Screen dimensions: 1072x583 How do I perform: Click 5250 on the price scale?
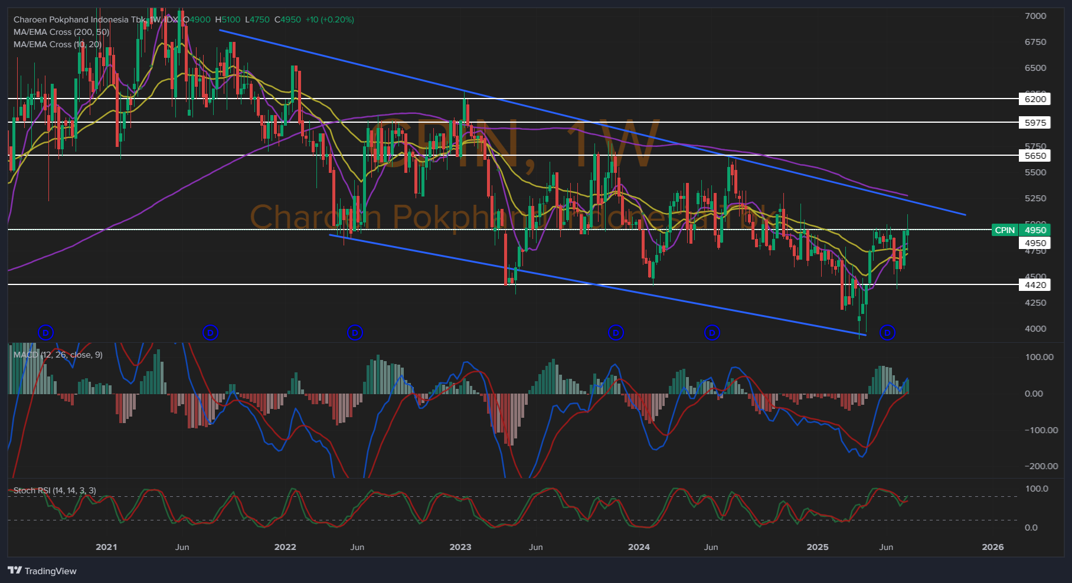1035,198
